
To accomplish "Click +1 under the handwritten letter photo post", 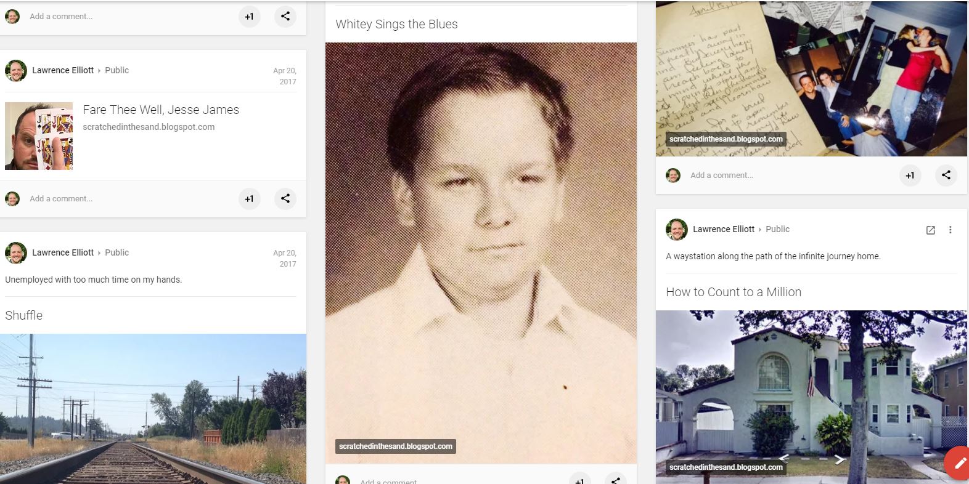I will (910, 175).
